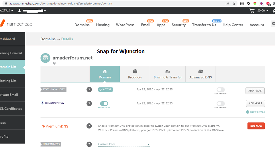Open Apps in sidebar
275x153 pixels.
[x=12, y=123]
